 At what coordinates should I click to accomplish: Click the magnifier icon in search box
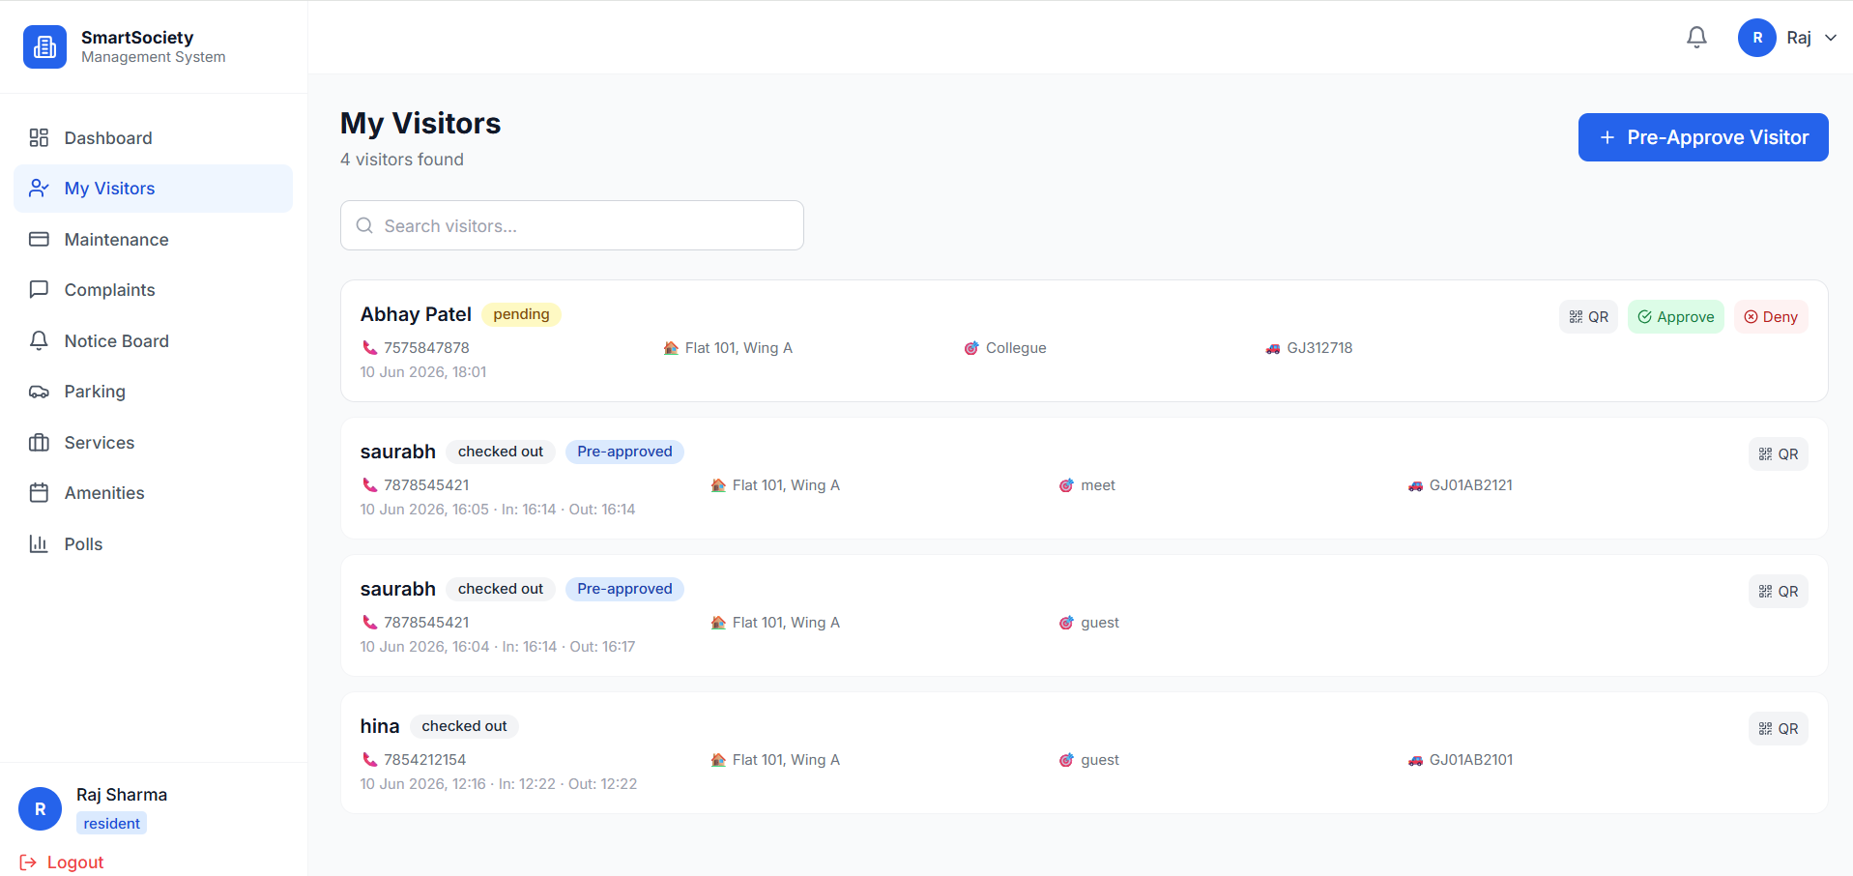coord(364,225)
